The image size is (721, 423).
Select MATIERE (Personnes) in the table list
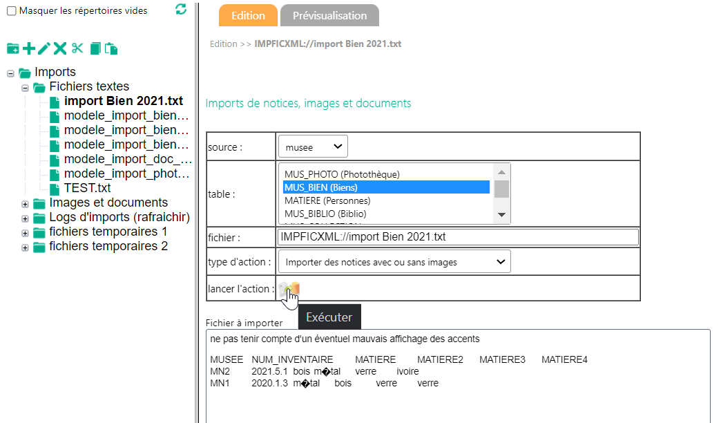[386, 200]
